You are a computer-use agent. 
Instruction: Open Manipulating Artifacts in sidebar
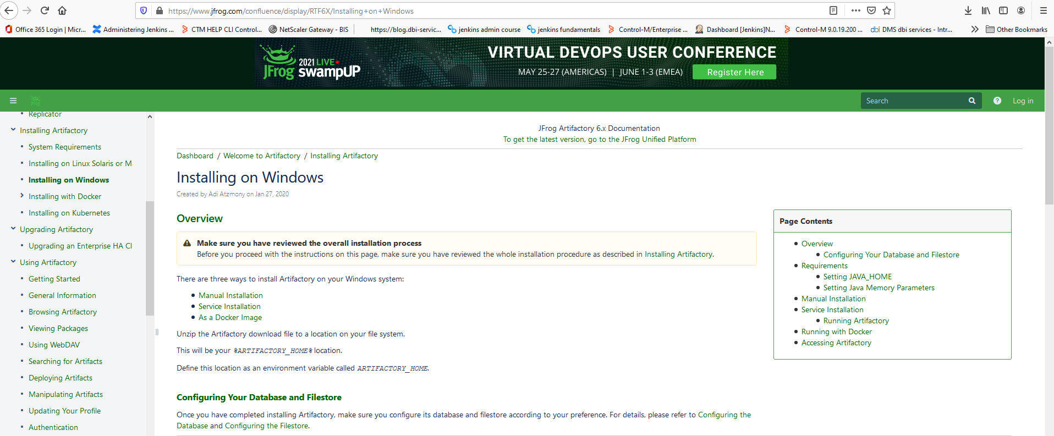pos(65,394)
